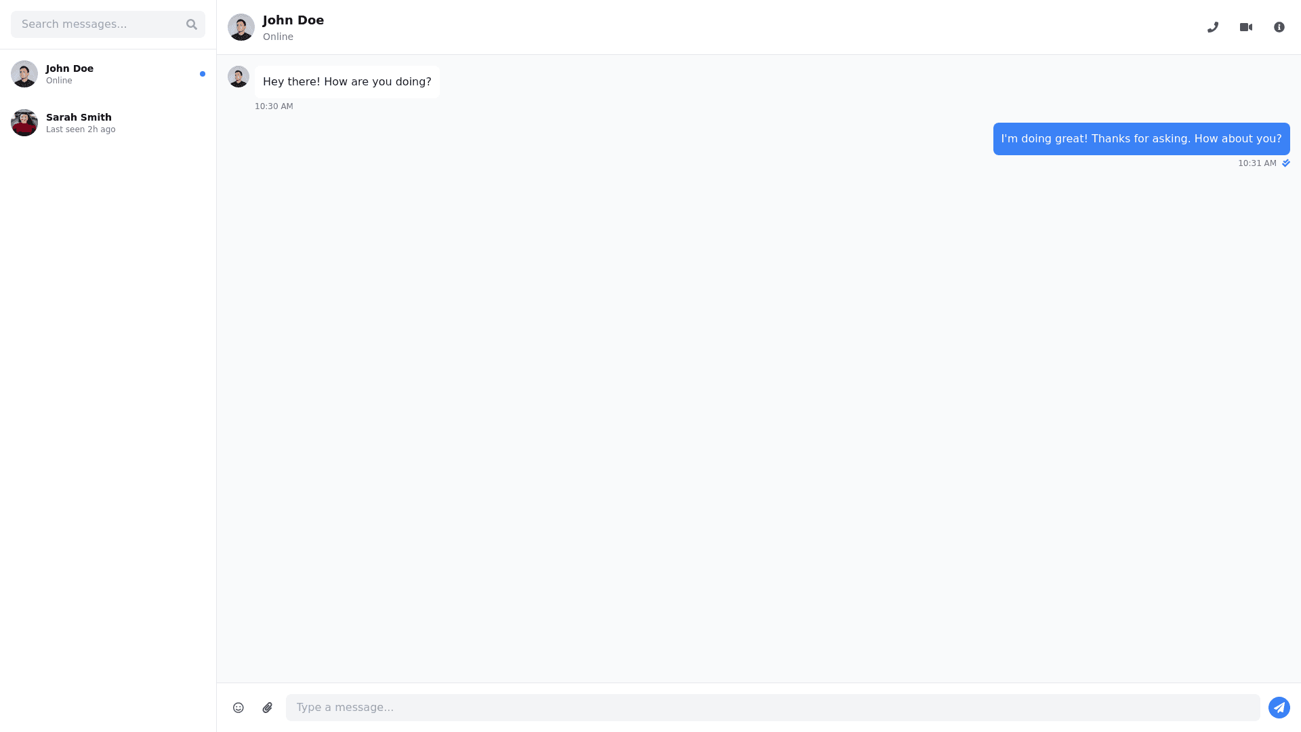Click Sarah Smith's avatar in sidebar

click(24, 123)
